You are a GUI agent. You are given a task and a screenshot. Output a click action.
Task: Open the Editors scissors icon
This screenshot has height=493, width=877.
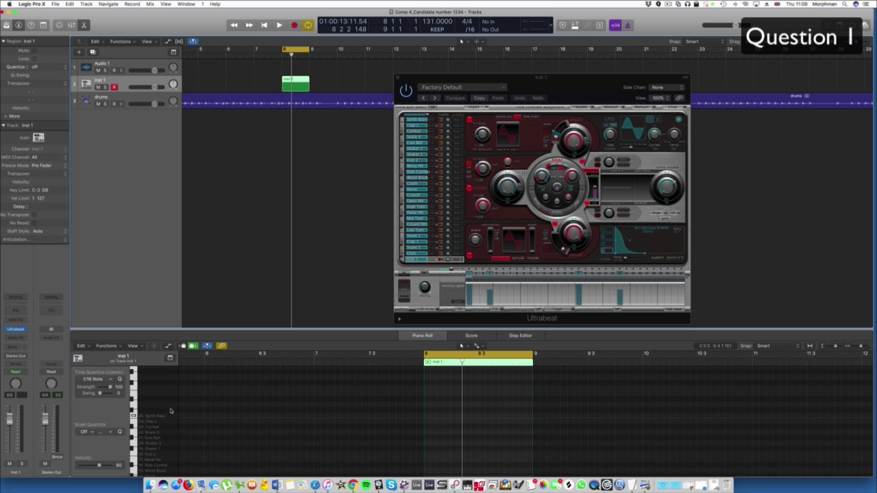(x=84, y=25)
